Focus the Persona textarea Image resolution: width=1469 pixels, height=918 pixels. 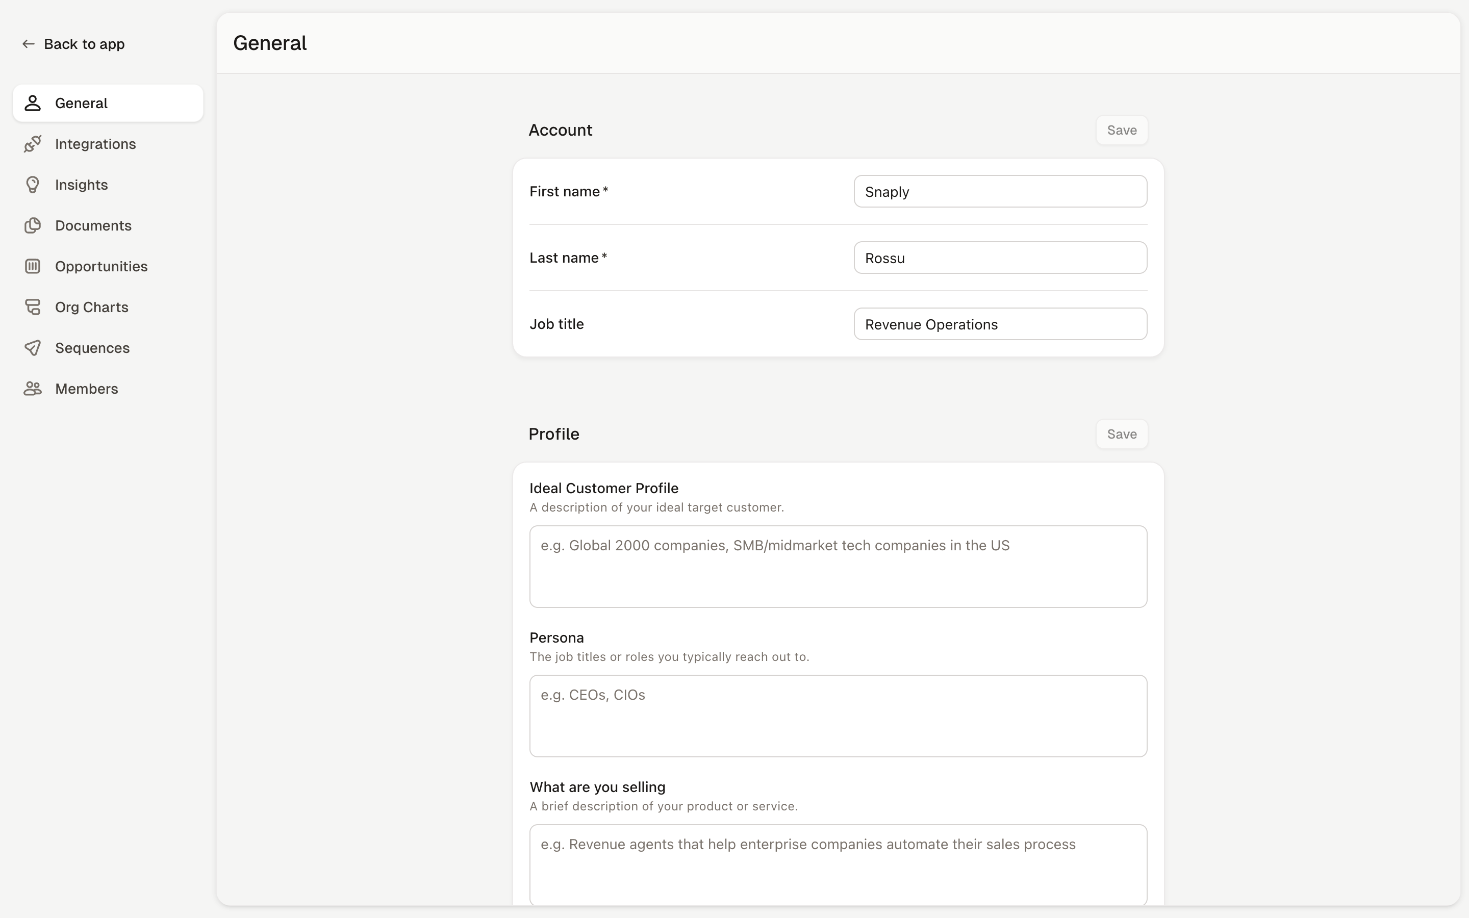[x=838, y=716]
